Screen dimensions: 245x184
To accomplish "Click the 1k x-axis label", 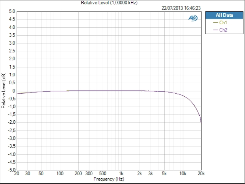I will pos(121,173).
